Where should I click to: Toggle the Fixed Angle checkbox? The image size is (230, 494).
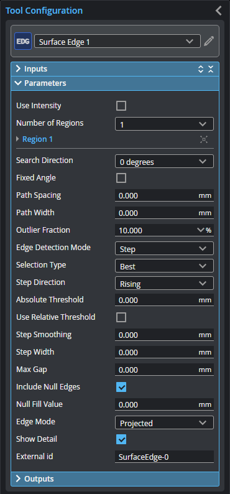point(121,178)
